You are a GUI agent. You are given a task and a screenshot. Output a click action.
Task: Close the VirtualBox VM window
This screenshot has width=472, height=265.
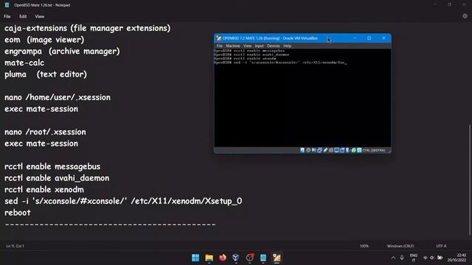[383, 38]
